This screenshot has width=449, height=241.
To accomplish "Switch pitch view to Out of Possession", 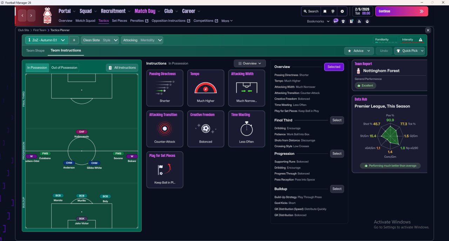I will pos(64,68).
